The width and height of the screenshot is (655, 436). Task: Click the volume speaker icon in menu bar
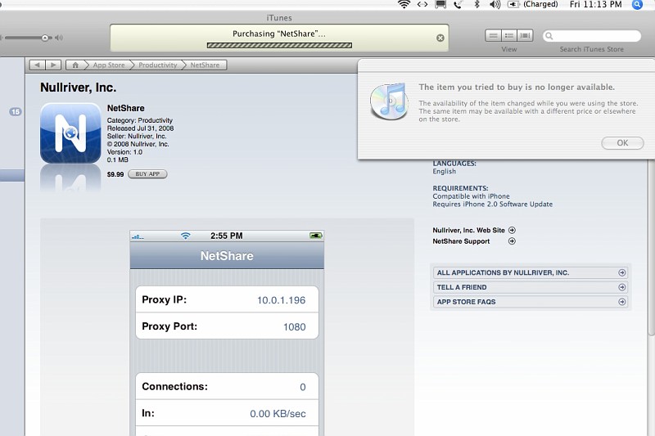click(495, 5)
